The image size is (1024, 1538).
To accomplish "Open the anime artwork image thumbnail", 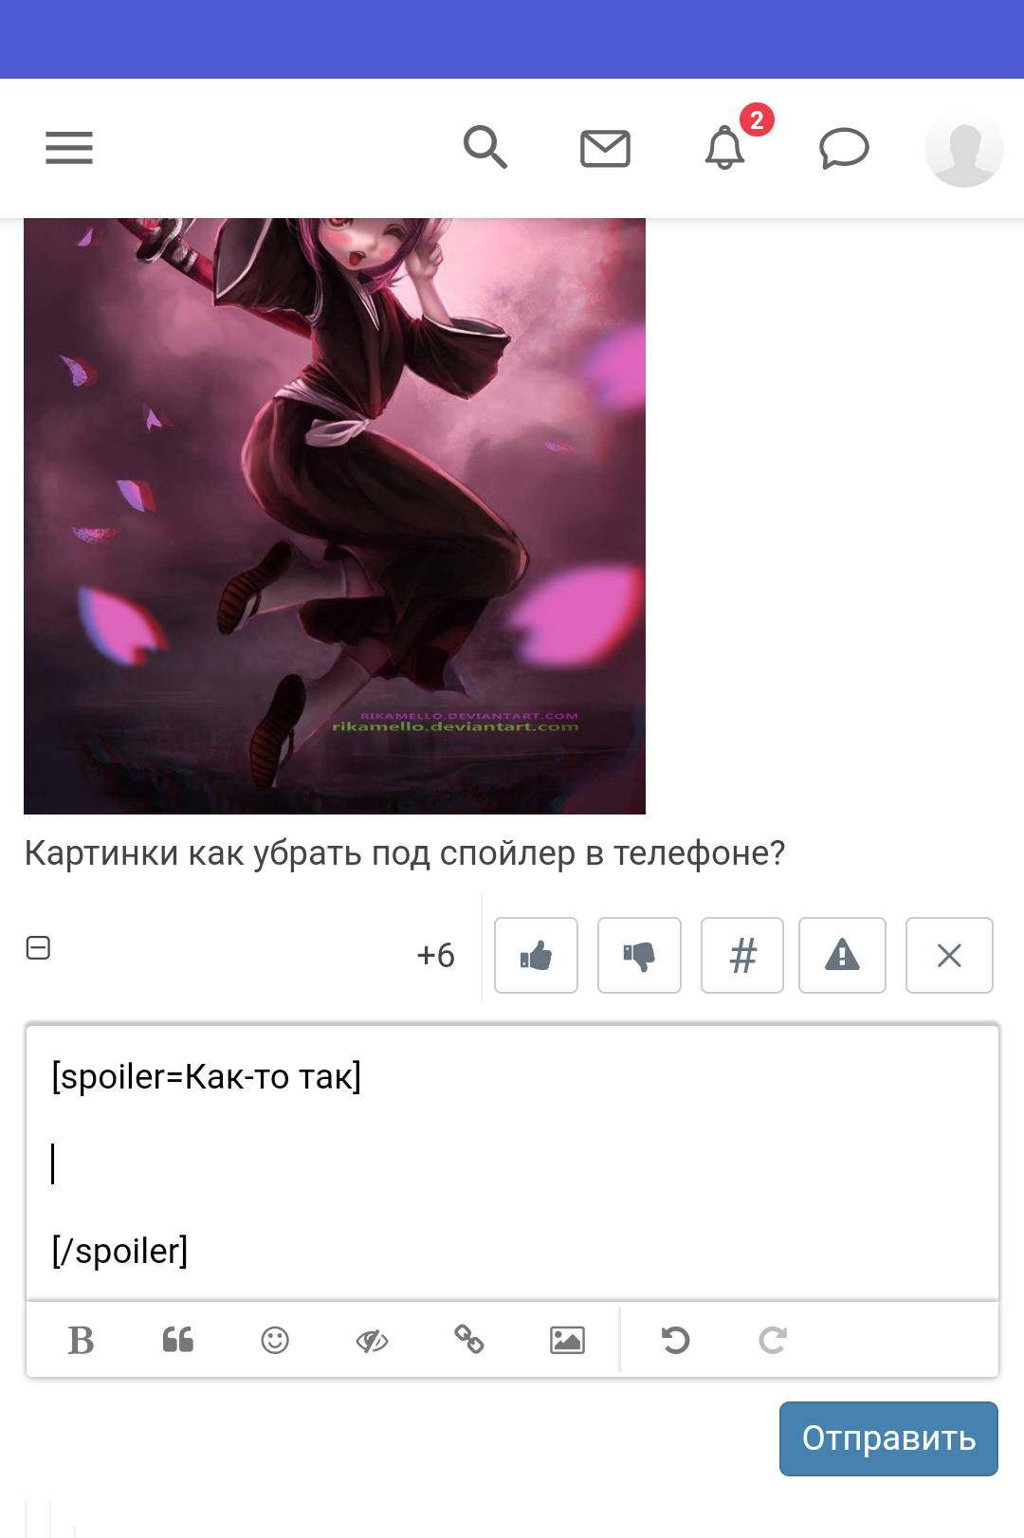I will coord(335,516).
